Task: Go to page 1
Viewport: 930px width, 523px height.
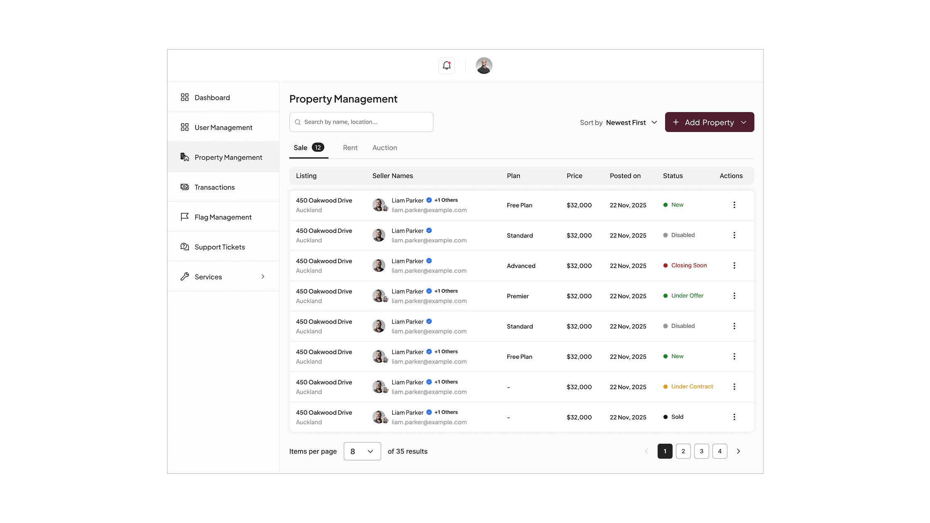Action: pyautogui.click(x=665, y=451)
